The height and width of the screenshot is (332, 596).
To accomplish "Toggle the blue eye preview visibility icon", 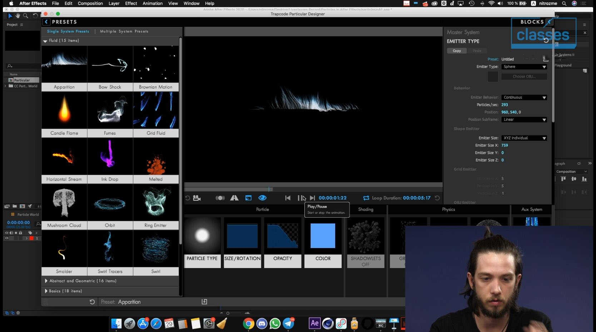I will [262, 198].
